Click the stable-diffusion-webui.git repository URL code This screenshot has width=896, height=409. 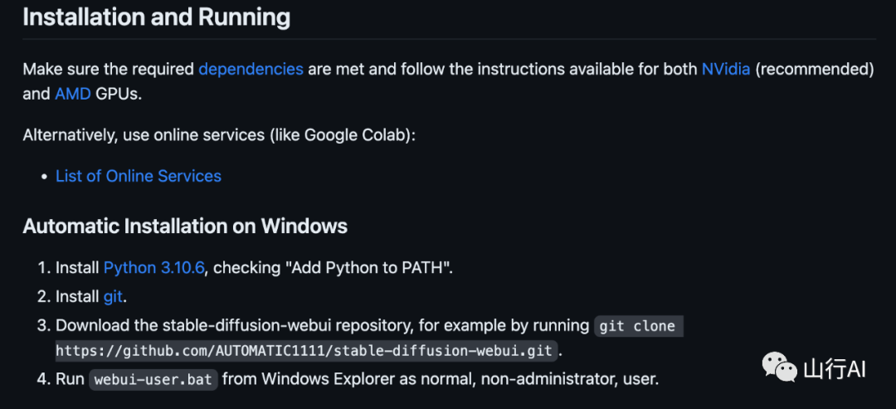(x=306, y=350)
